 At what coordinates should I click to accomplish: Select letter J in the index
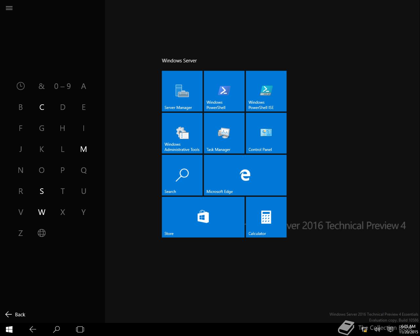click(21, 149)
